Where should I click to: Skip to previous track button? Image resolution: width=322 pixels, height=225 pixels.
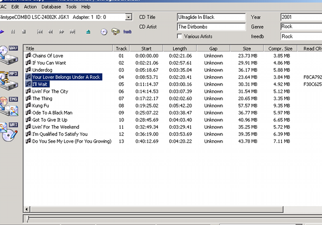click(x=40, y=31)
